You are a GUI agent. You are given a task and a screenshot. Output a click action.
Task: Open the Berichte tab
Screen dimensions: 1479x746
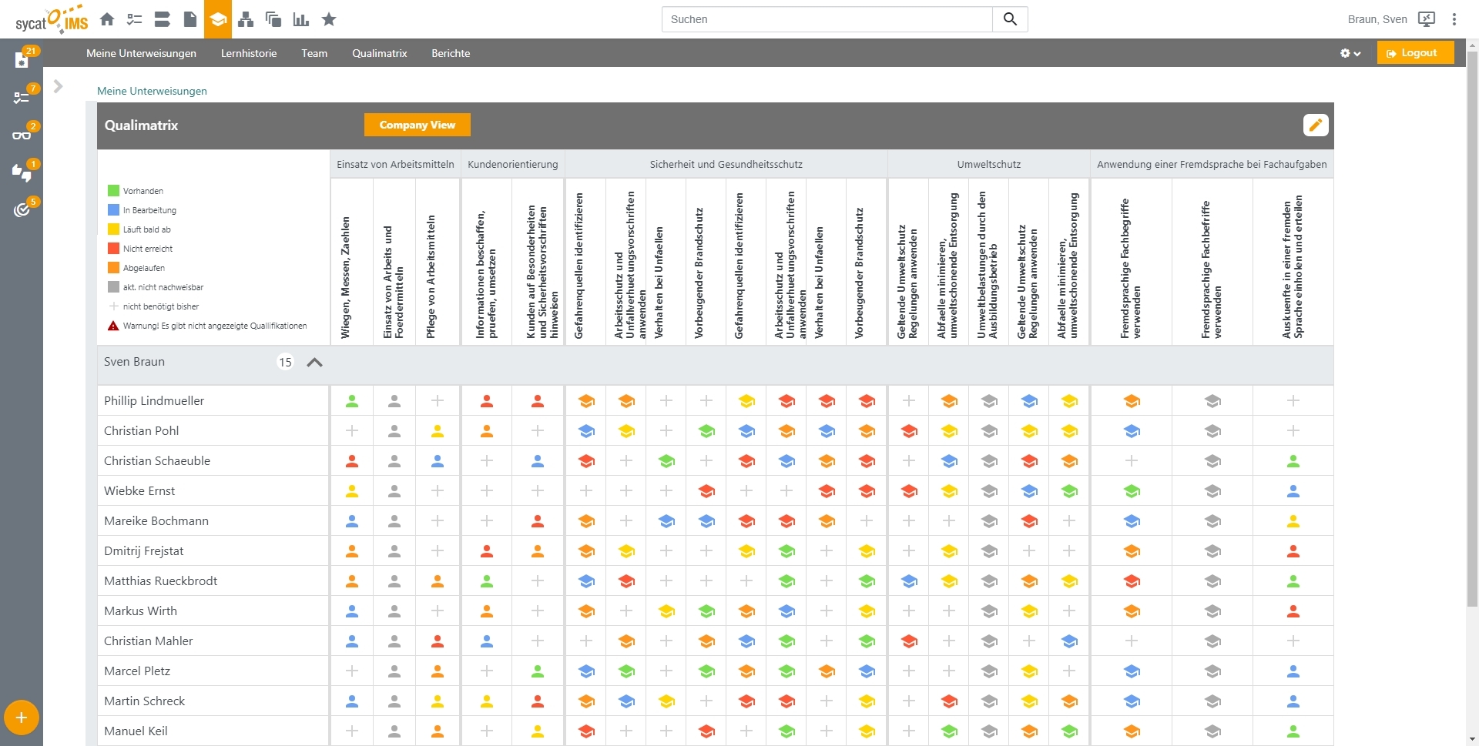(x=451, y=53)
